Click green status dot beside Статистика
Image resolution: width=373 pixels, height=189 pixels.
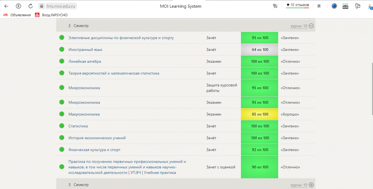click(x=62, y=126)
